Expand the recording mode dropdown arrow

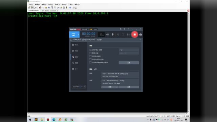click(79, 35)
